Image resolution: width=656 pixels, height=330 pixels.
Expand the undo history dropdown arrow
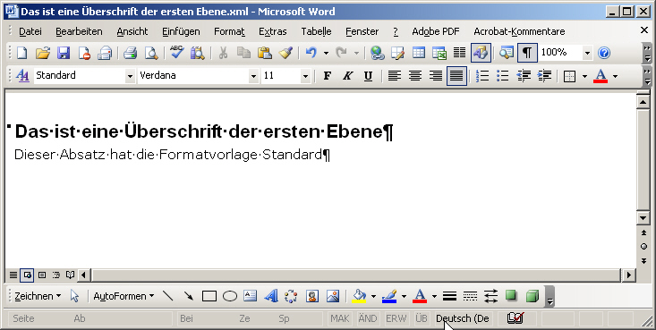pyautogui.click(x=326, y=53)
